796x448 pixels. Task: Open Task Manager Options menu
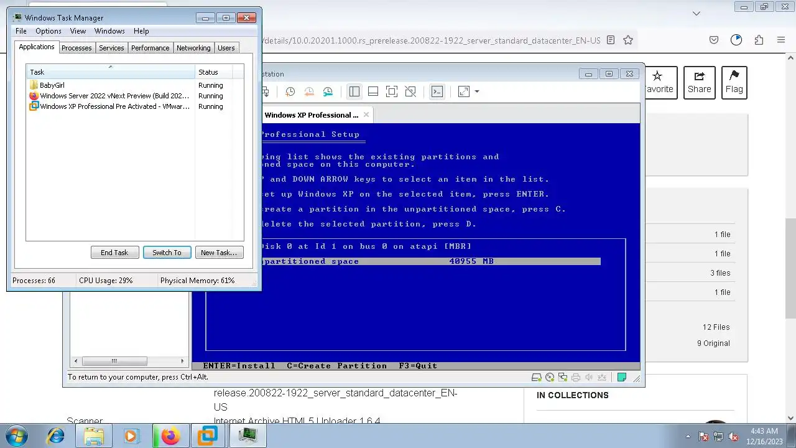[49, 31]
